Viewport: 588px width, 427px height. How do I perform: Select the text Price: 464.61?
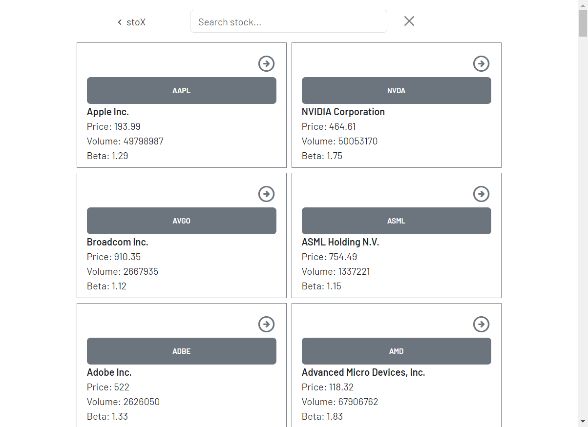(x=329, y=126)
